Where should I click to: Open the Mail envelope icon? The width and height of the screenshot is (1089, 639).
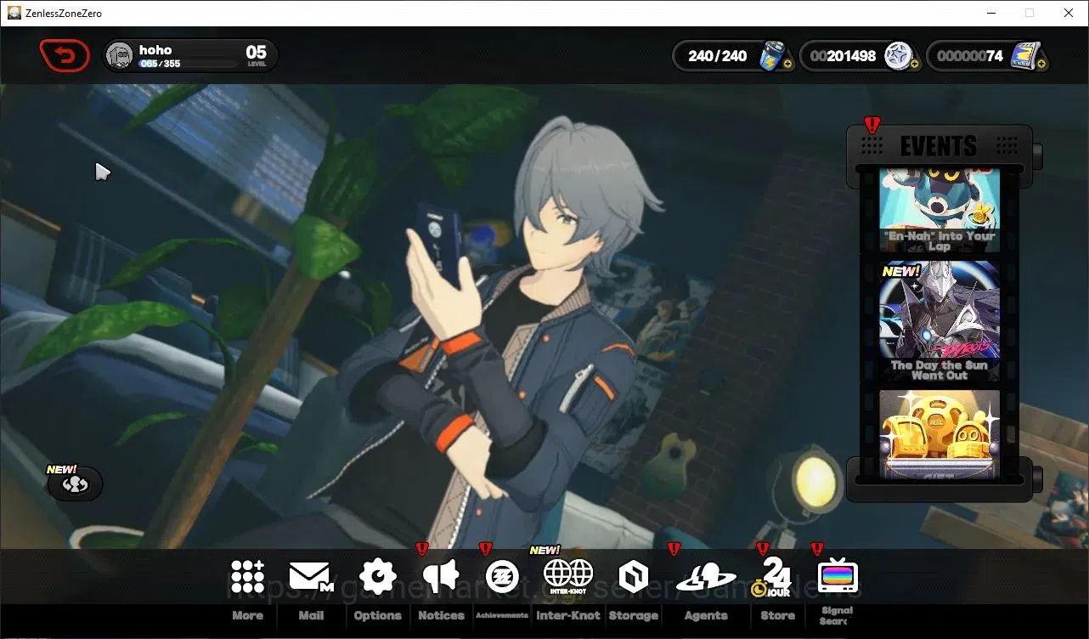(x=311, y=577)
